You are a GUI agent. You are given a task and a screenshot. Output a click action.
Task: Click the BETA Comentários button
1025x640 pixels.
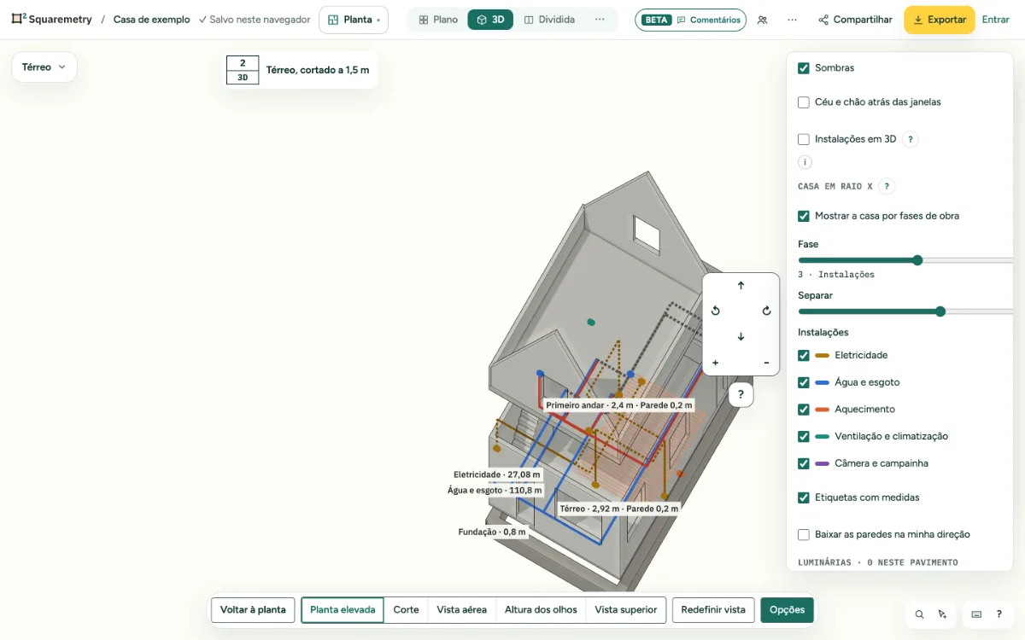pyautogui.click(x=690, y=20)
